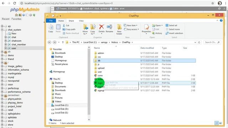
Task: Expand the mysql database node
Action: pyautogui.click(x=2, y=77)
